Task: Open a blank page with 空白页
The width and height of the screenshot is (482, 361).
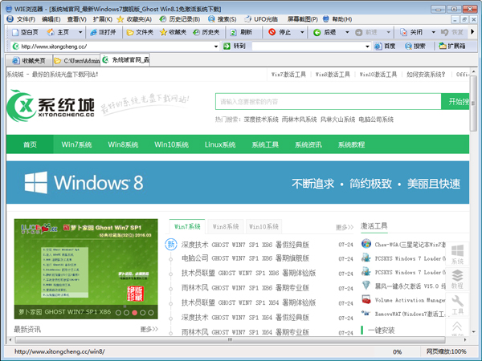Action: tap(25, 32)
